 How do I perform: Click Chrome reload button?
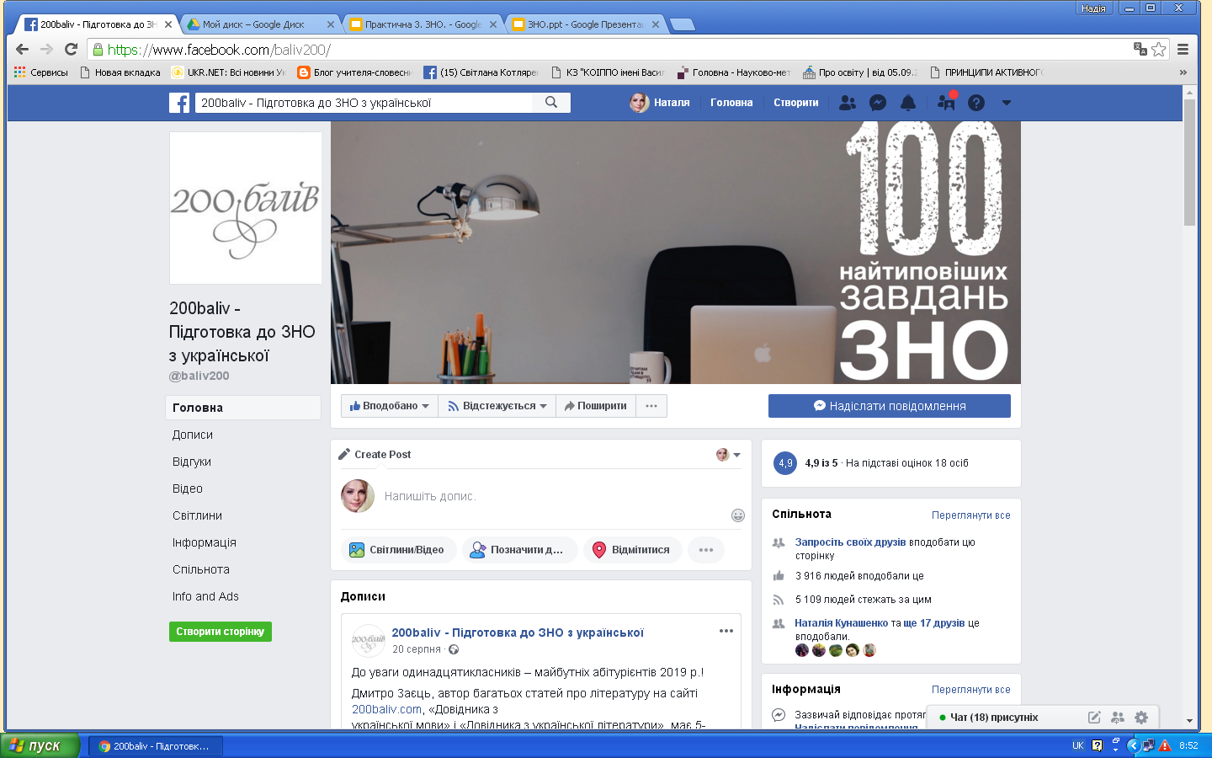pyautogui.click(x=71, y=50)
